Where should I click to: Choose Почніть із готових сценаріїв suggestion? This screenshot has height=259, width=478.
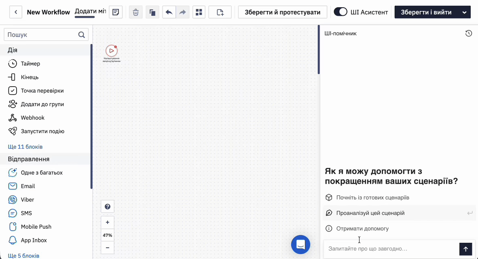tap(399, 197)
